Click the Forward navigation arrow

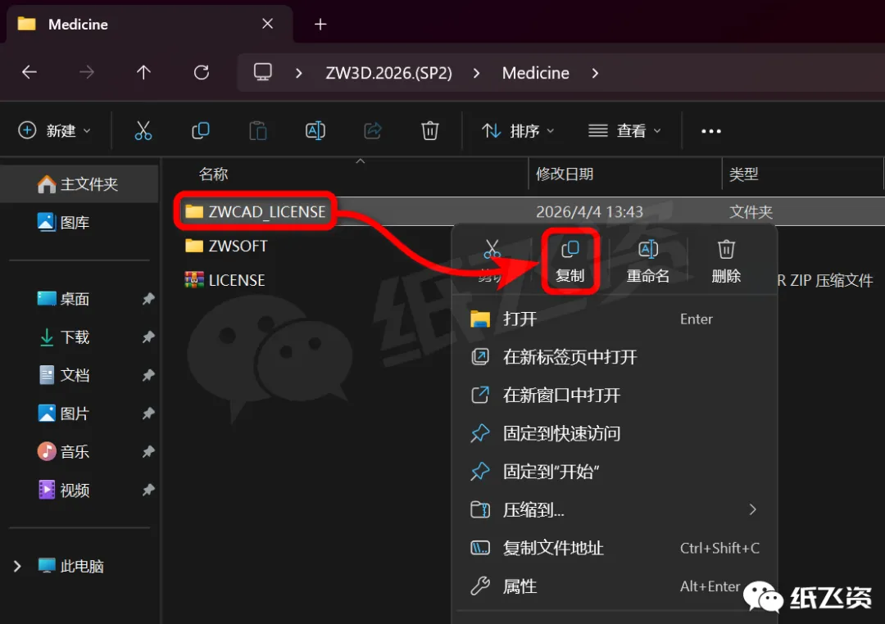click(86, 72)
